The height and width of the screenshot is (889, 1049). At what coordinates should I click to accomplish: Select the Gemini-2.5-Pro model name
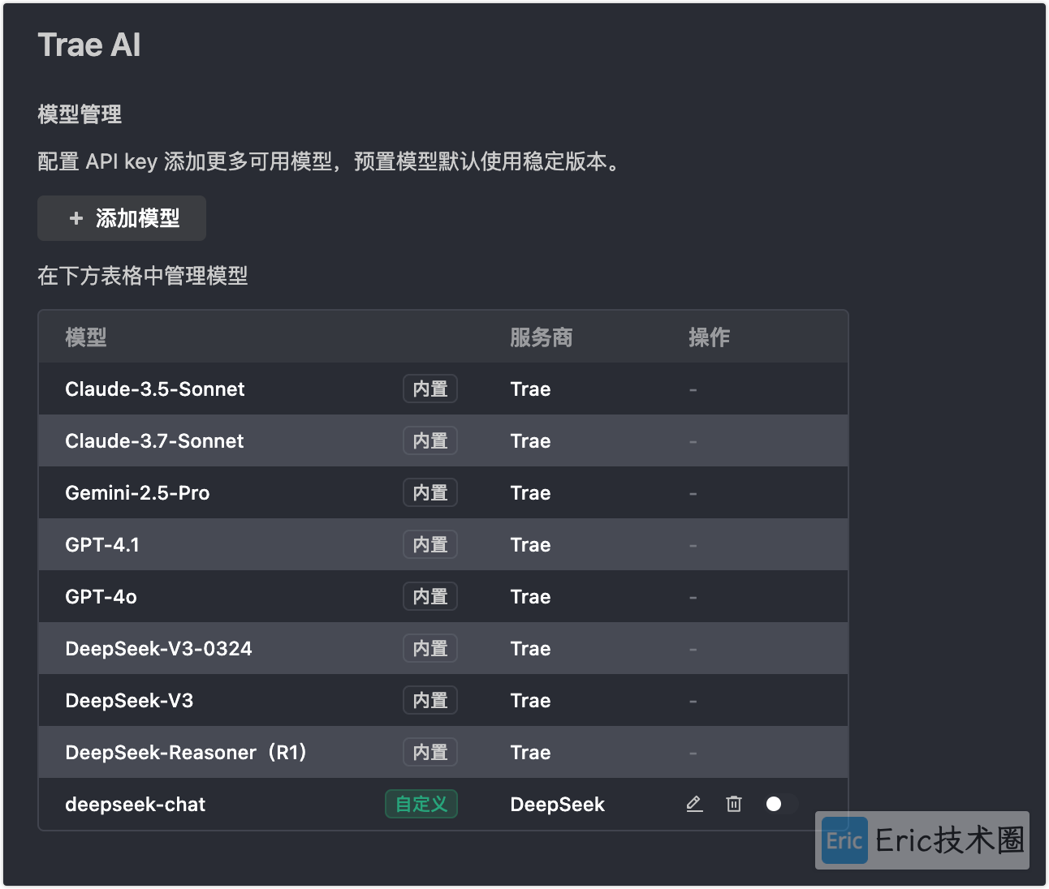click(x=137, y=493)
